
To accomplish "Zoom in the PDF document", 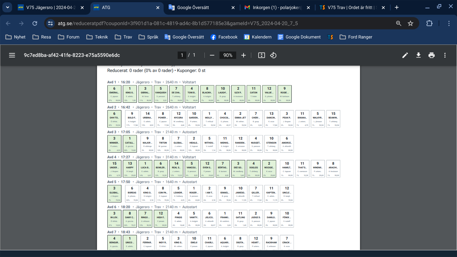I will 244,55.
